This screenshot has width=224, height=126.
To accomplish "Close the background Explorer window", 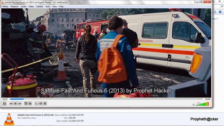I will tap(220, 1).
